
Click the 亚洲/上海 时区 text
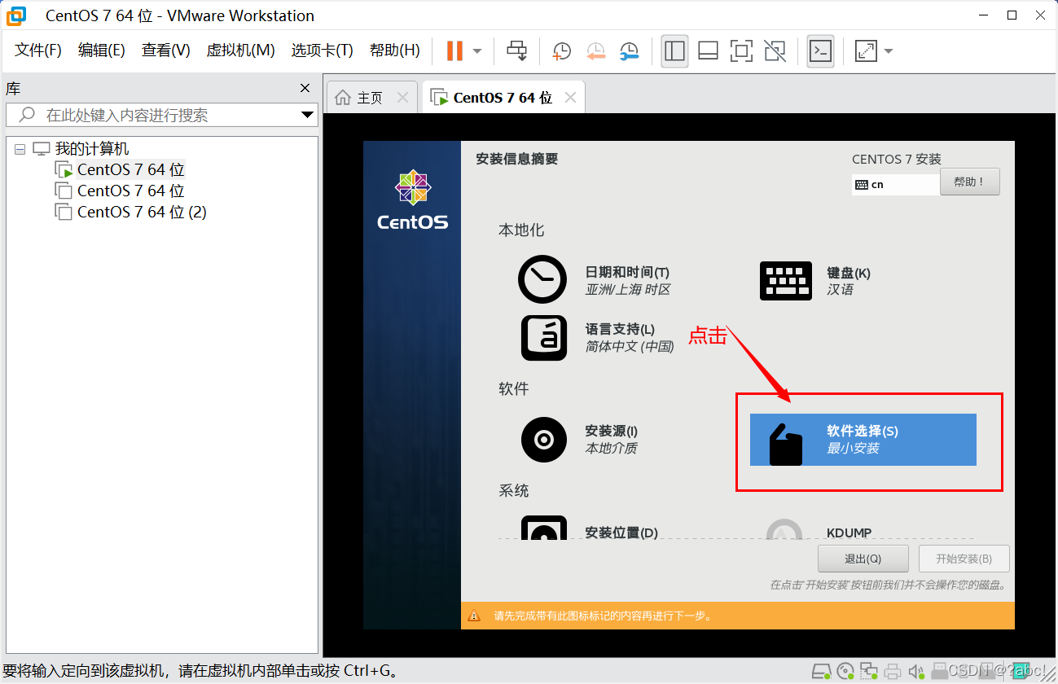tap(628, 290)
